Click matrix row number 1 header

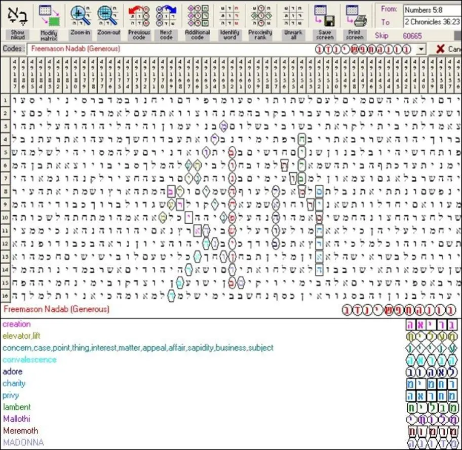[5, 100]
